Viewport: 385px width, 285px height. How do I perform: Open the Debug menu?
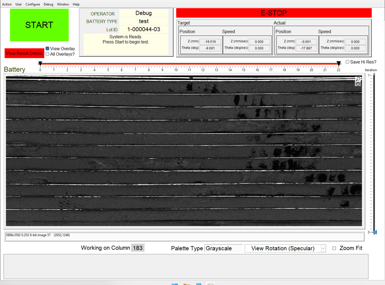click(48, 4)
